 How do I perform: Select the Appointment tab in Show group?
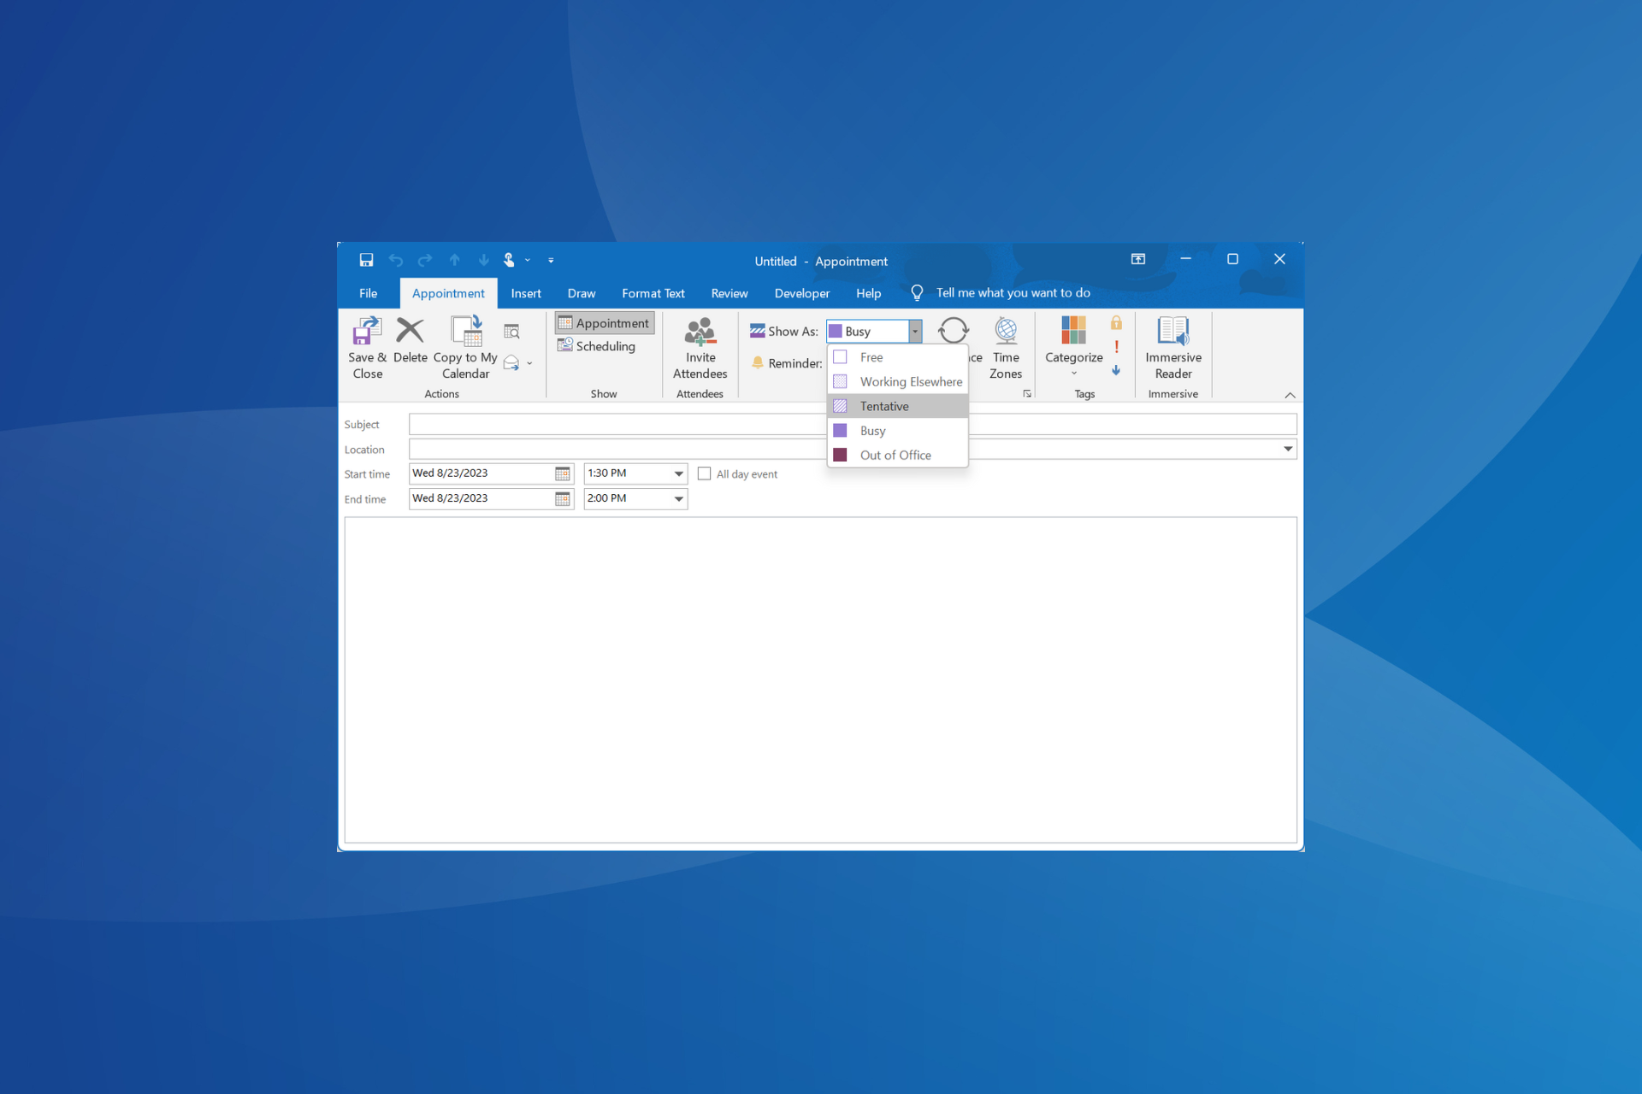[604, 322]
